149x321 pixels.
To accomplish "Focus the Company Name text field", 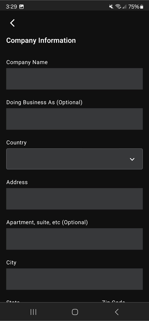I will coord(74,79).
